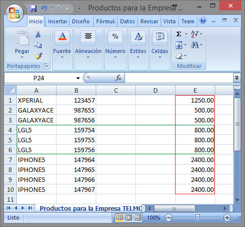Click the Sort and Filter icon
Image resolution: width=245 pixels, height=227 pixels.
pos(195,34)
